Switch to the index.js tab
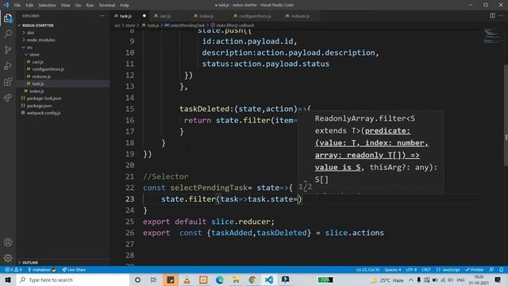 click(x=206, y=16)
